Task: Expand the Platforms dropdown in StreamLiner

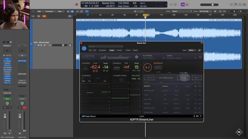Action: [x=153, y=57]
